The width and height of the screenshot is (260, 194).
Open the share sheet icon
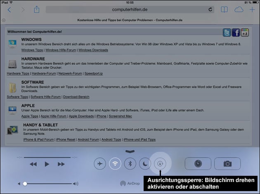pos(37,10)
